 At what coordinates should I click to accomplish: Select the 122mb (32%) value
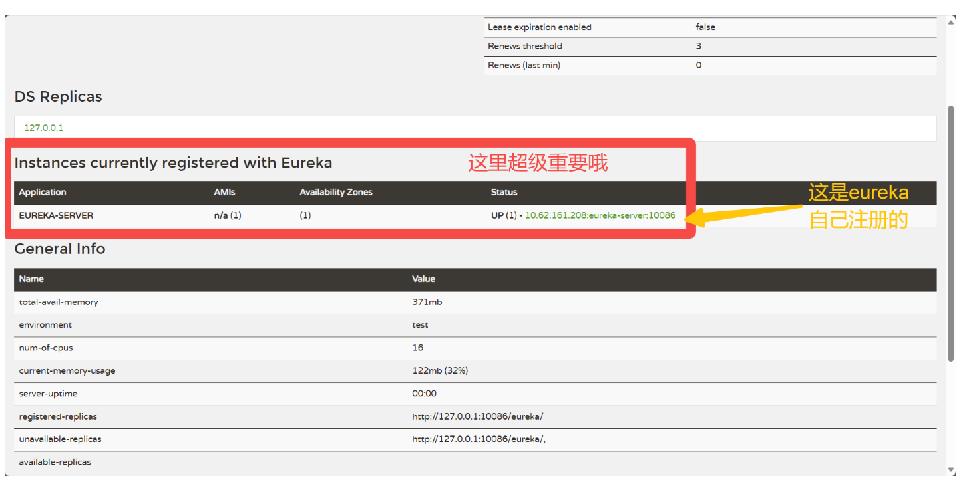pyautogui.click(x=440, y=370)
